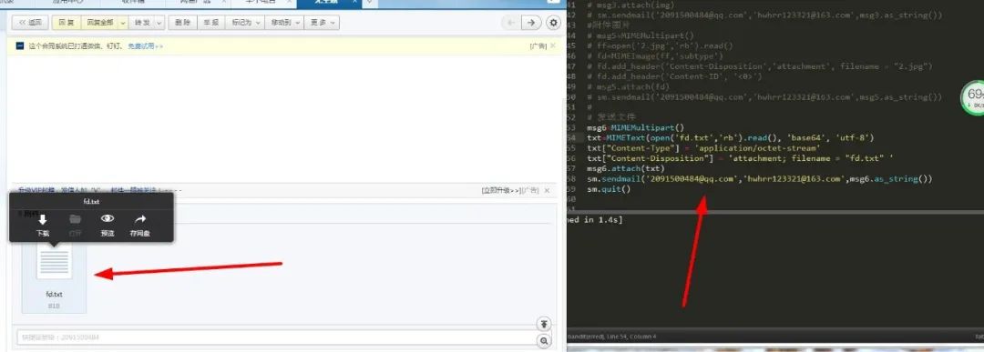Expand the 回复全部 dropdown arrow

click(x=122, y=23)
